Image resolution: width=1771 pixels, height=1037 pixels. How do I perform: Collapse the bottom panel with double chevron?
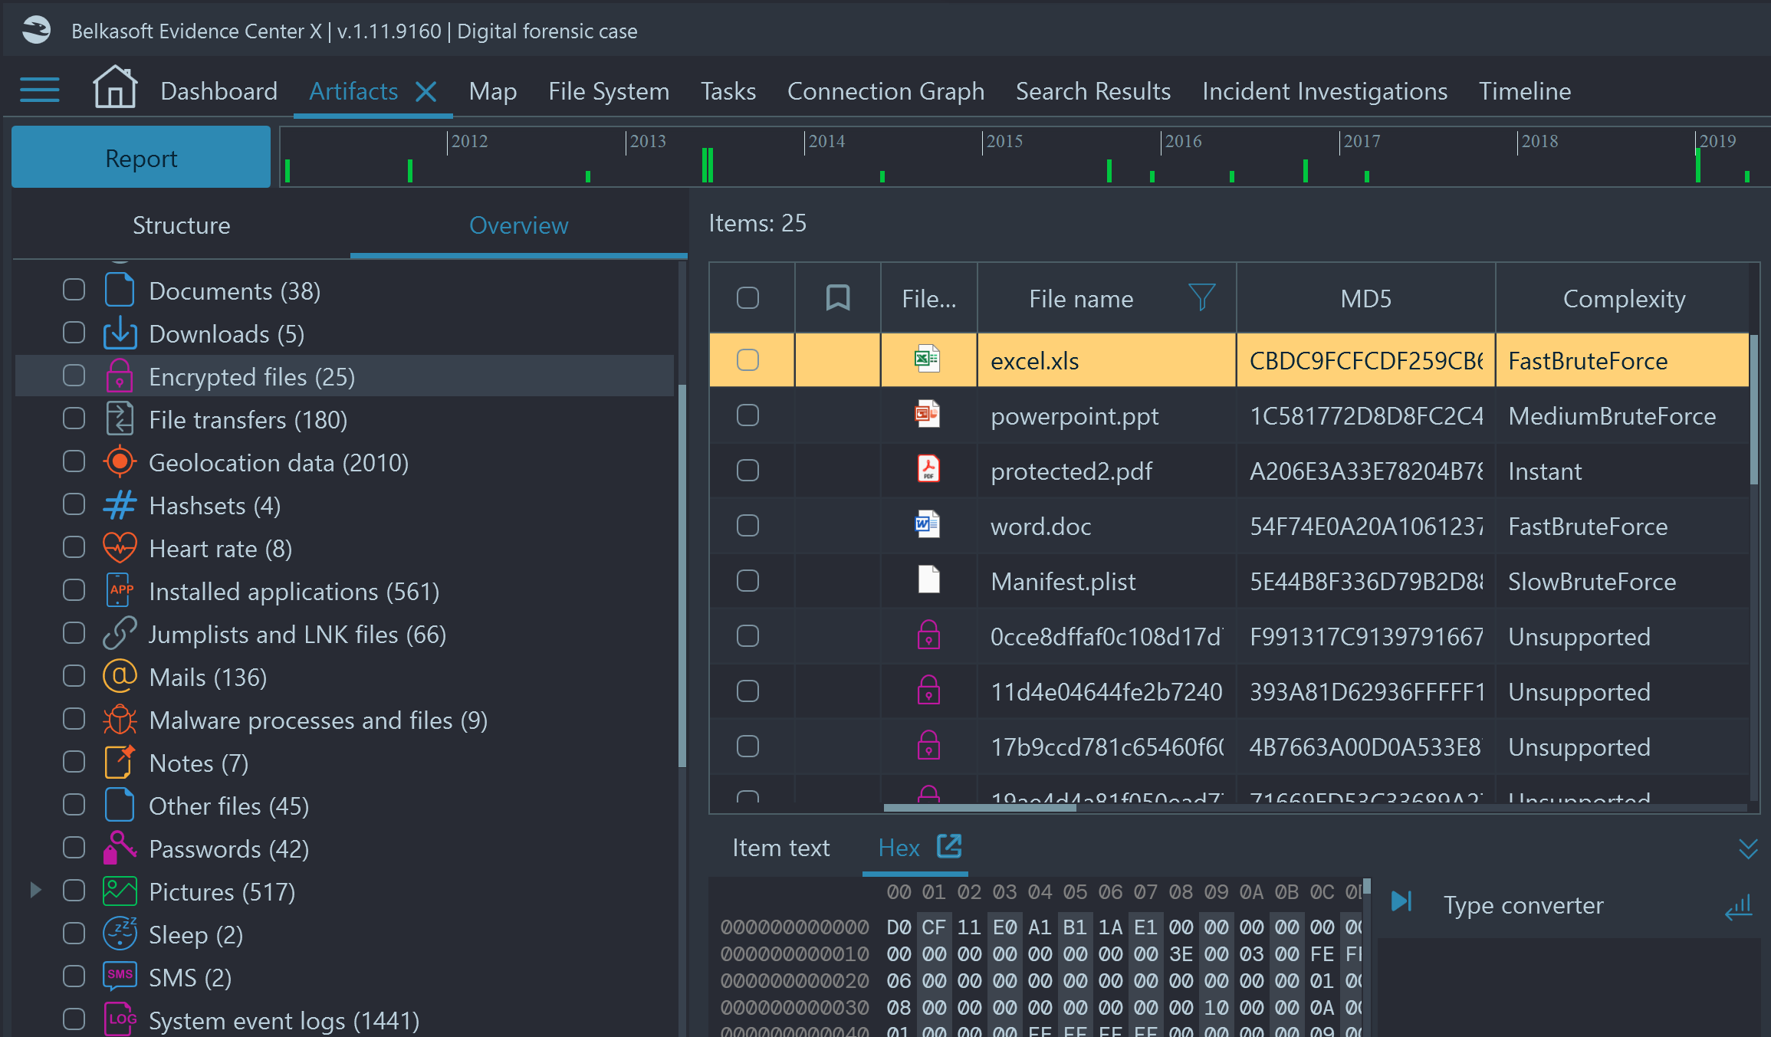click(x=1748, y=848)
